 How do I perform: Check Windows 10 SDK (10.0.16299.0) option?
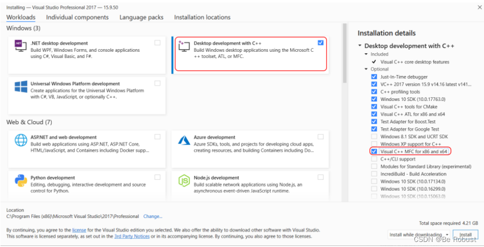click(x=374, y=189)
